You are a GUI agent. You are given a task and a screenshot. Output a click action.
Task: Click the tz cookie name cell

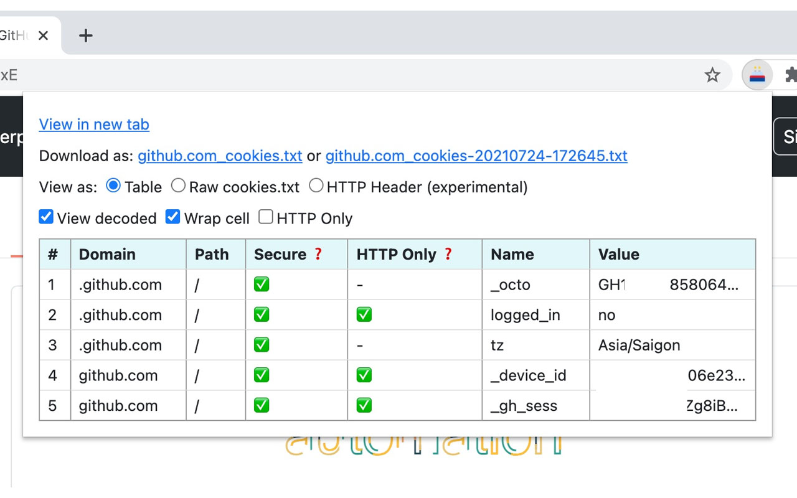[x=536, y=345]
